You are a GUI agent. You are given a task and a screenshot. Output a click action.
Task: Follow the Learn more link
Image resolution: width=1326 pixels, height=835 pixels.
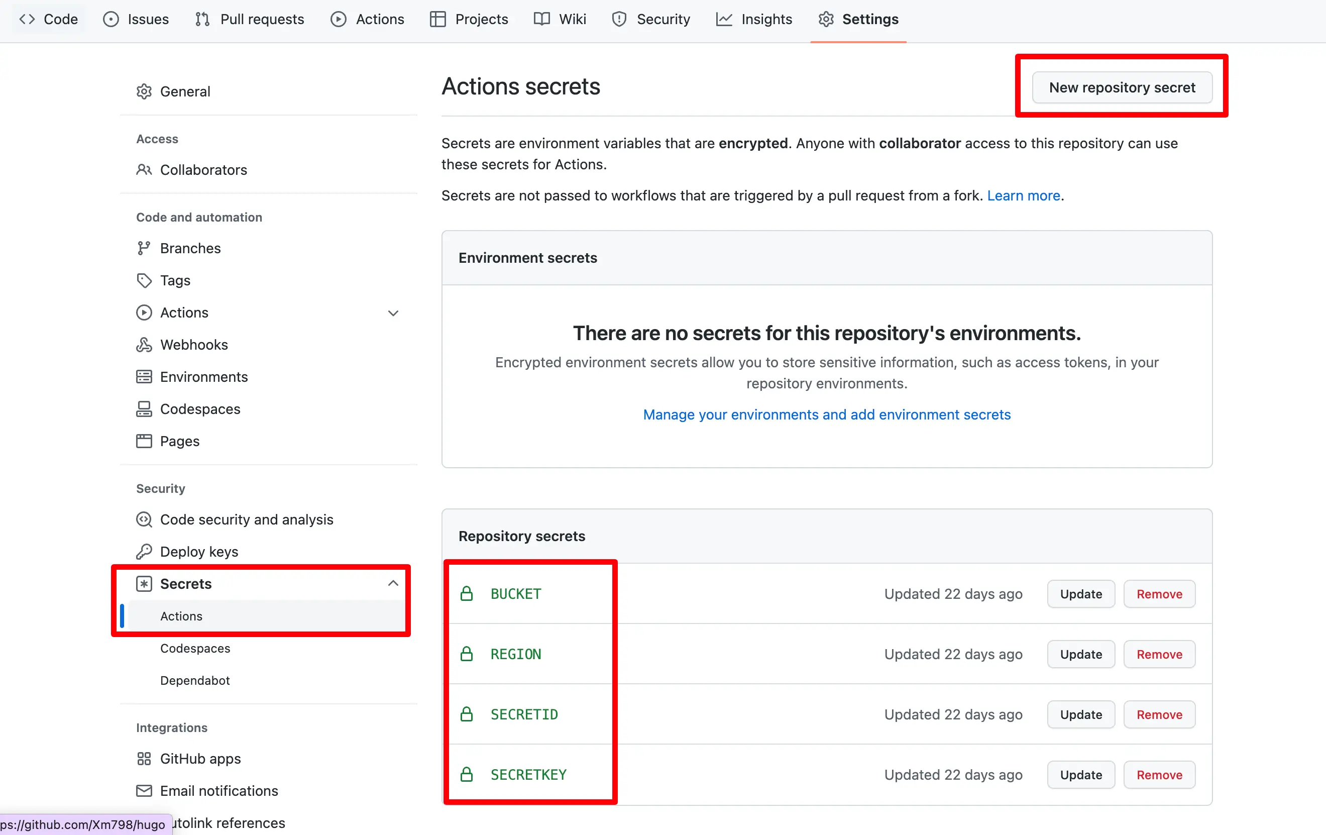coord(1023,195)
